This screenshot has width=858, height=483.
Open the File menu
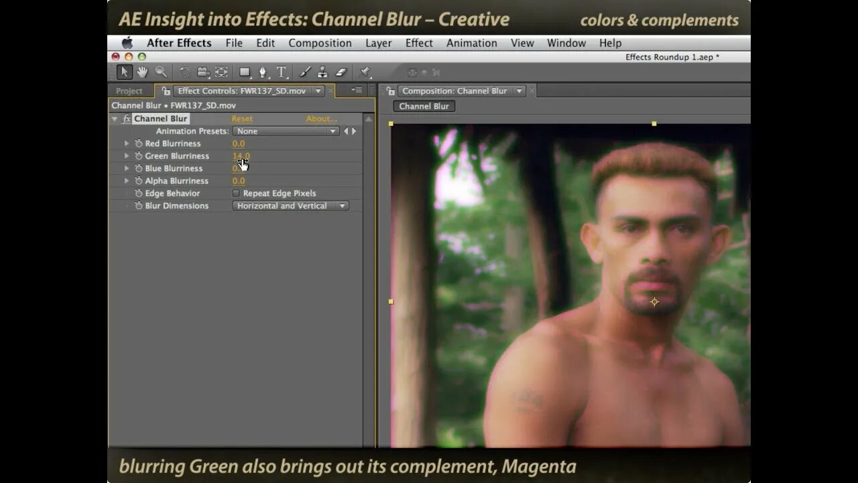click(234, 43)
